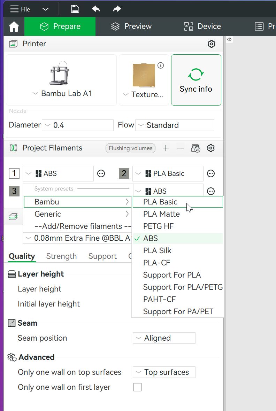Go to the home screen icon

pos(14,26)
